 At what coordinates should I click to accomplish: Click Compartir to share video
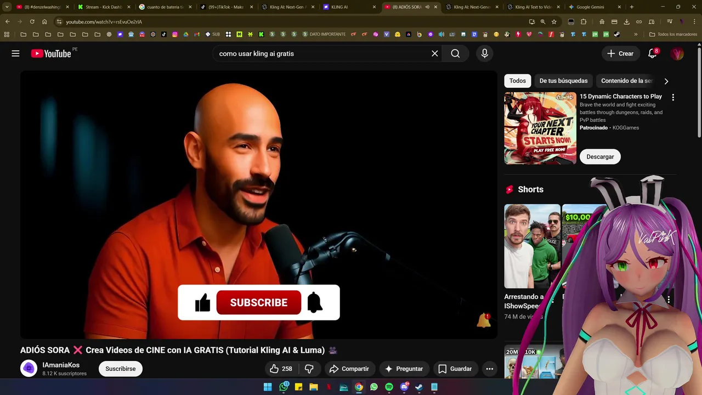pos(349,369)
